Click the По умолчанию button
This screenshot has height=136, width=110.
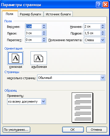pyautogui.click(x=16, y=130)
